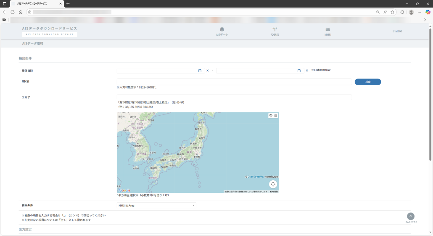
Task: Click the trial100 user account label
Action: (397, 31)
